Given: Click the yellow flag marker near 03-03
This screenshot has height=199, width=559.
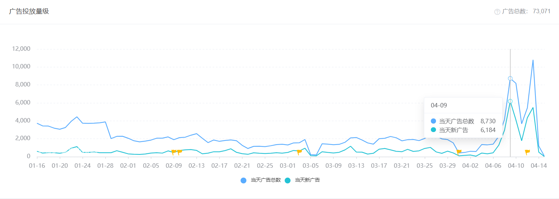Looking at the screenshot, I should (299, 152).
